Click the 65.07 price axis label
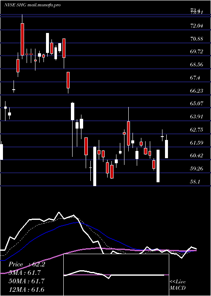The width and height of the screenshot is (211, 296). 197,104
